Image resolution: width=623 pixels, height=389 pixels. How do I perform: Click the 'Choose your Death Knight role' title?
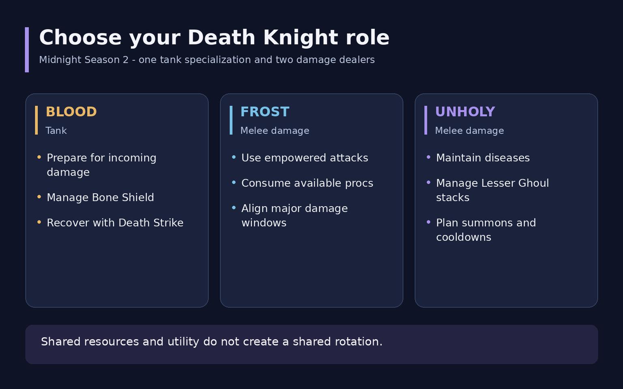(x=214, y=38)
